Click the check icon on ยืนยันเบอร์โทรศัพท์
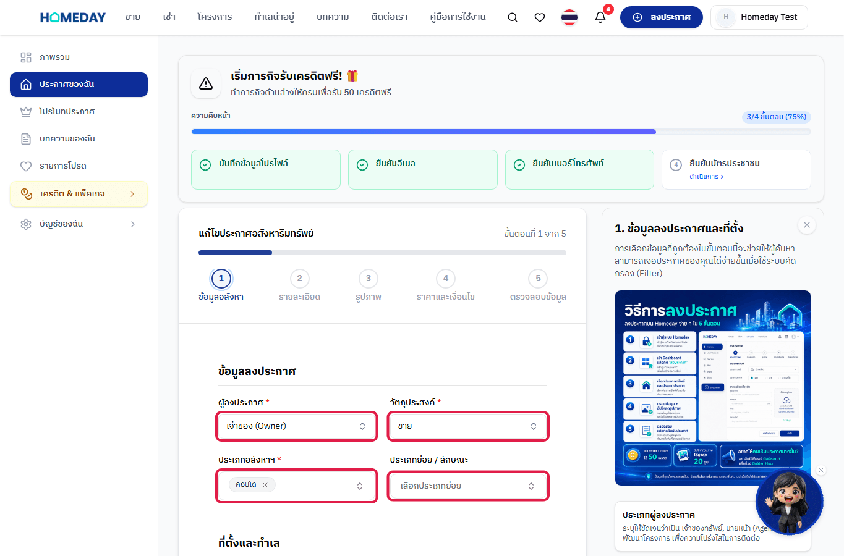 [x=519, y=165]
